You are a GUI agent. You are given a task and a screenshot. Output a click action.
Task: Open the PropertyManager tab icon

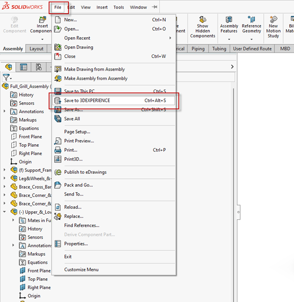[24, 67]
